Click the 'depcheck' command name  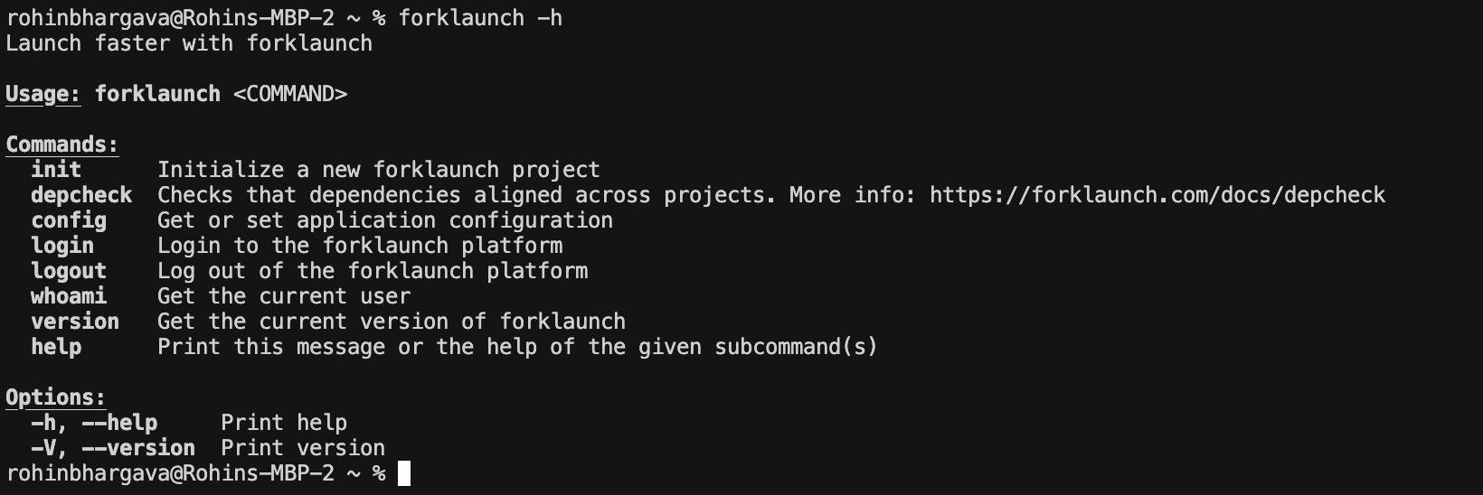pos(81,195)
